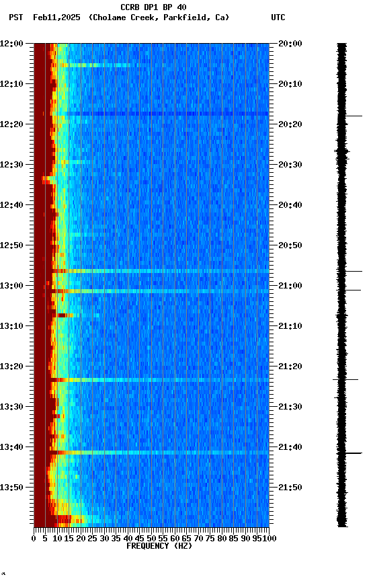Image resolution: width=371 pixels, height=581 pixels.
Task: Click the seismogram burst near 20:27 UTC
Action: [x=342, y=152]
